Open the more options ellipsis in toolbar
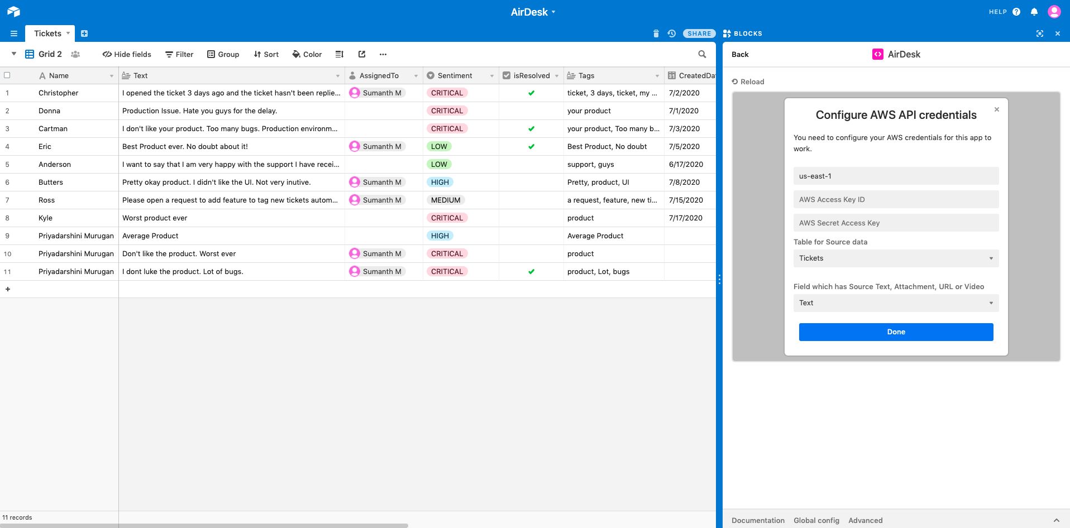 pos(383,54)
